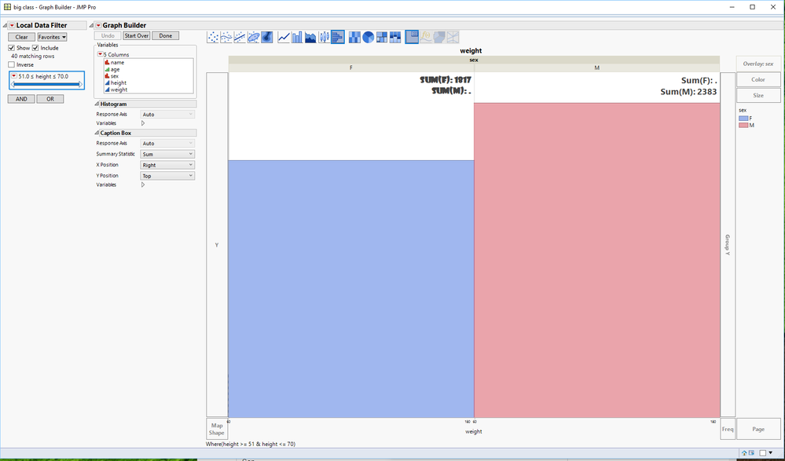The image size is (785, 461).
Task: Click the M legend color swatch
Action: 743,125
